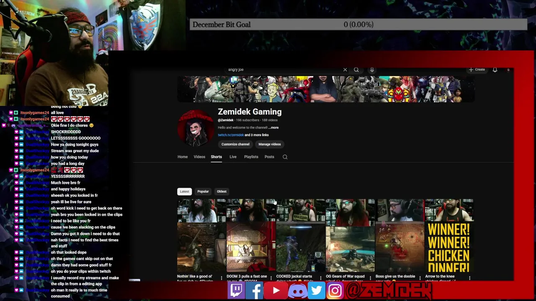Open three-dot menu for 'COOKED jackal starts' short
Screen dimensions: 536x301
(x=321, y=278)
